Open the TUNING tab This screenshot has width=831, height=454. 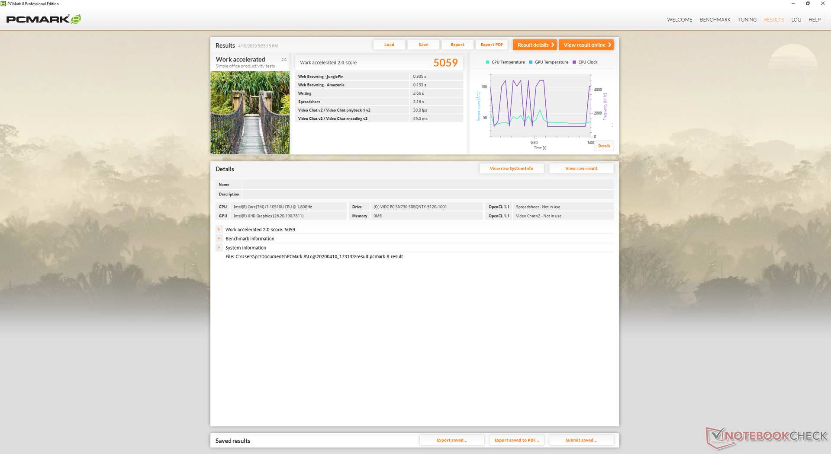point(747,20)
